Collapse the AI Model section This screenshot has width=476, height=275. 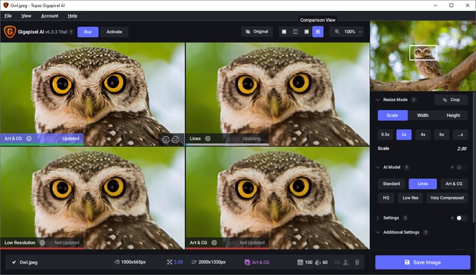[378, 167]
